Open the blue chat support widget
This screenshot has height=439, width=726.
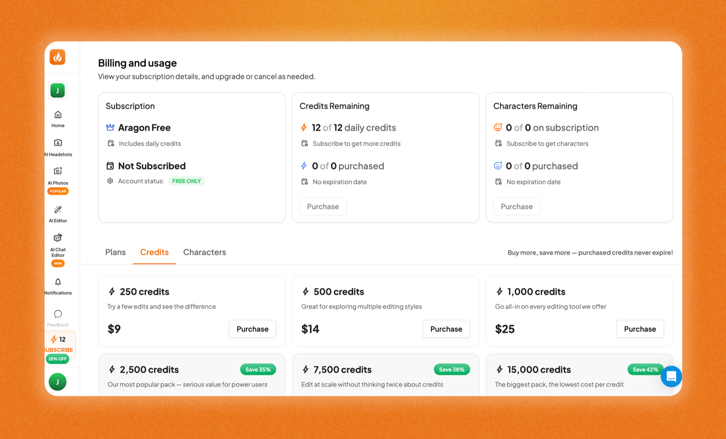[x=671, y=376]
